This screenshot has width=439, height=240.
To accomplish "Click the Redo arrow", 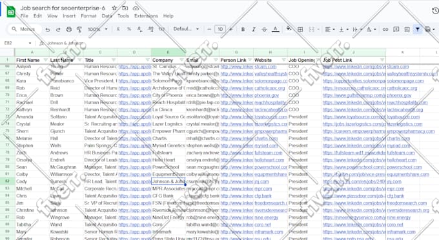I will coord(58,30).
